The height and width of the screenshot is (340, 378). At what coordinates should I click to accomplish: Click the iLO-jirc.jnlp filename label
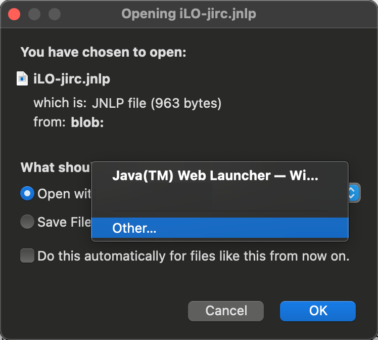coord(72,78)
